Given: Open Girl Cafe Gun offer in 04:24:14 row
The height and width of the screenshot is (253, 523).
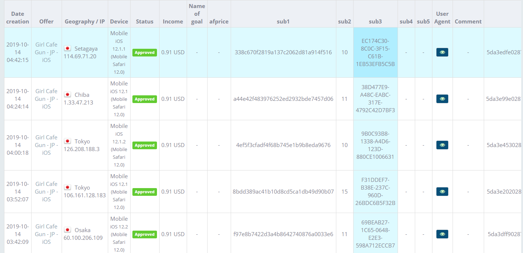Looking at the screenshot, I should click(x=47, y=99).
